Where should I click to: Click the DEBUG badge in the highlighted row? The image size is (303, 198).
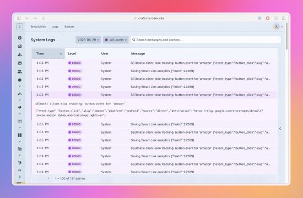tap(75, 95)
